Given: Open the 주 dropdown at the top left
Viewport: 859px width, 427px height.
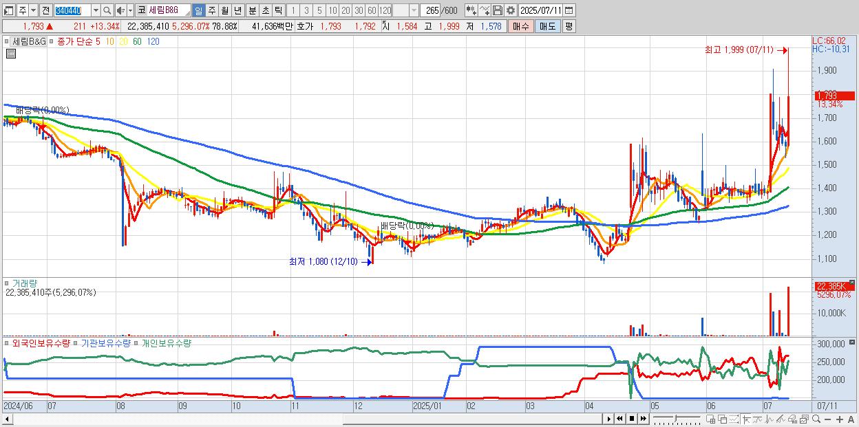Looking at the screenshot, I should (33, 10).
